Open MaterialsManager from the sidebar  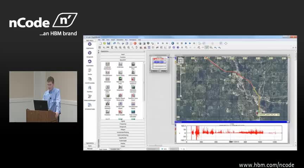coord(90,97)
